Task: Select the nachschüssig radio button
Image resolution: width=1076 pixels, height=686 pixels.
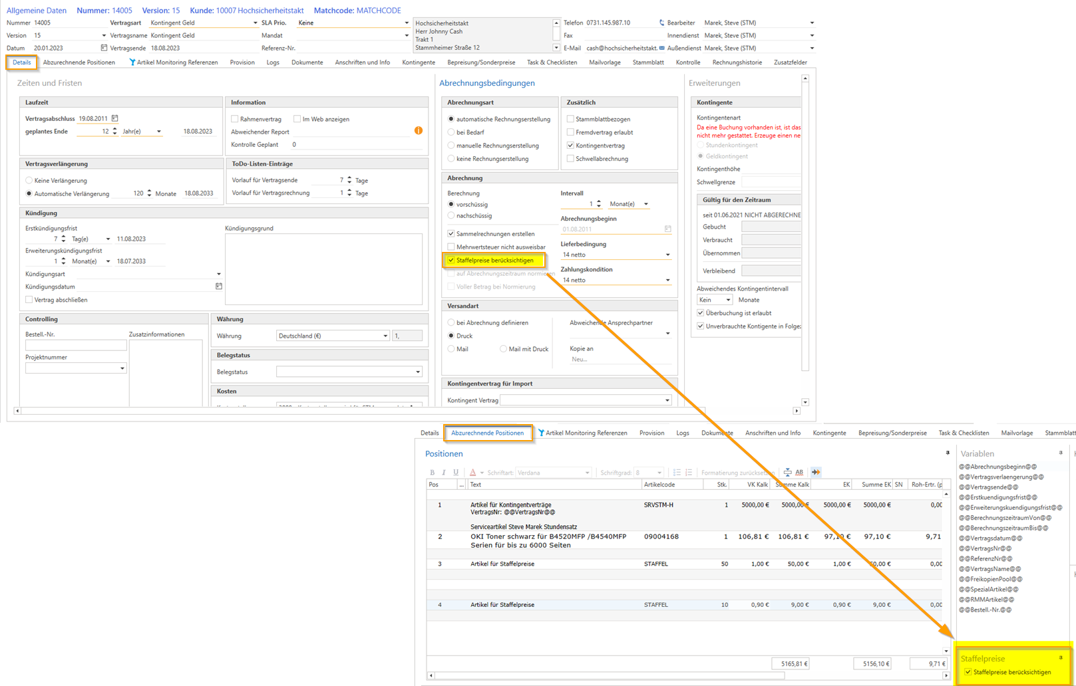Action: tap(451, 215)
